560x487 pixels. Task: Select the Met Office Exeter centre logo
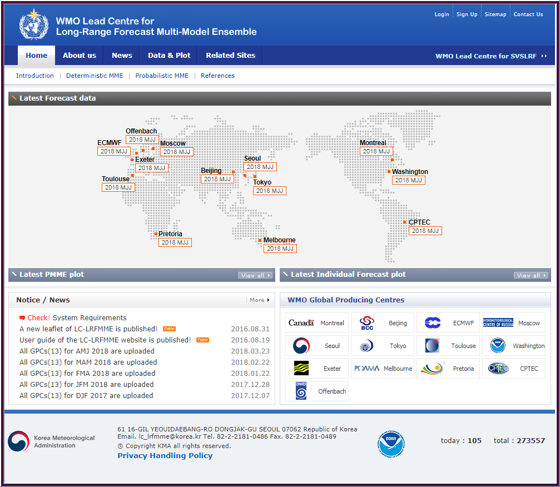click(301, 368)
